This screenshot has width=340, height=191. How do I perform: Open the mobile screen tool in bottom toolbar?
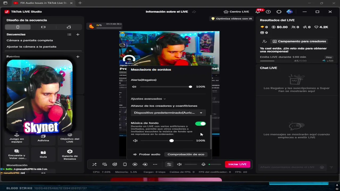[x=125, y=164]
